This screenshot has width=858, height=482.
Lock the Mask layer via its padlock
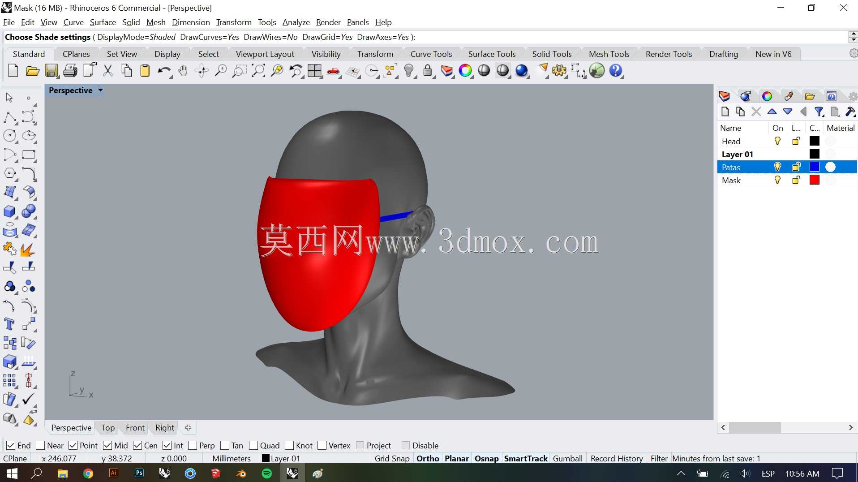click(796, 180)
